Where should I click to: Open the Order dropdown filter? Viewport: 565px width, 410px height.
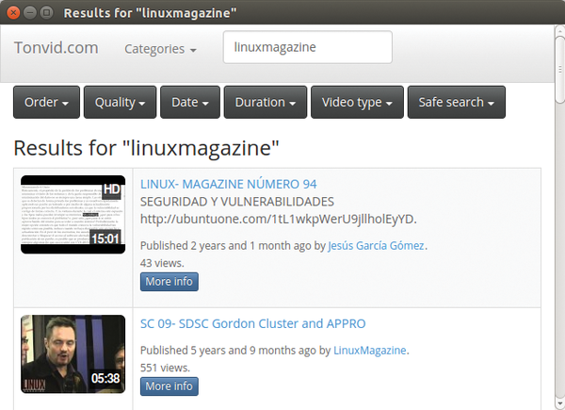point(46,102)
